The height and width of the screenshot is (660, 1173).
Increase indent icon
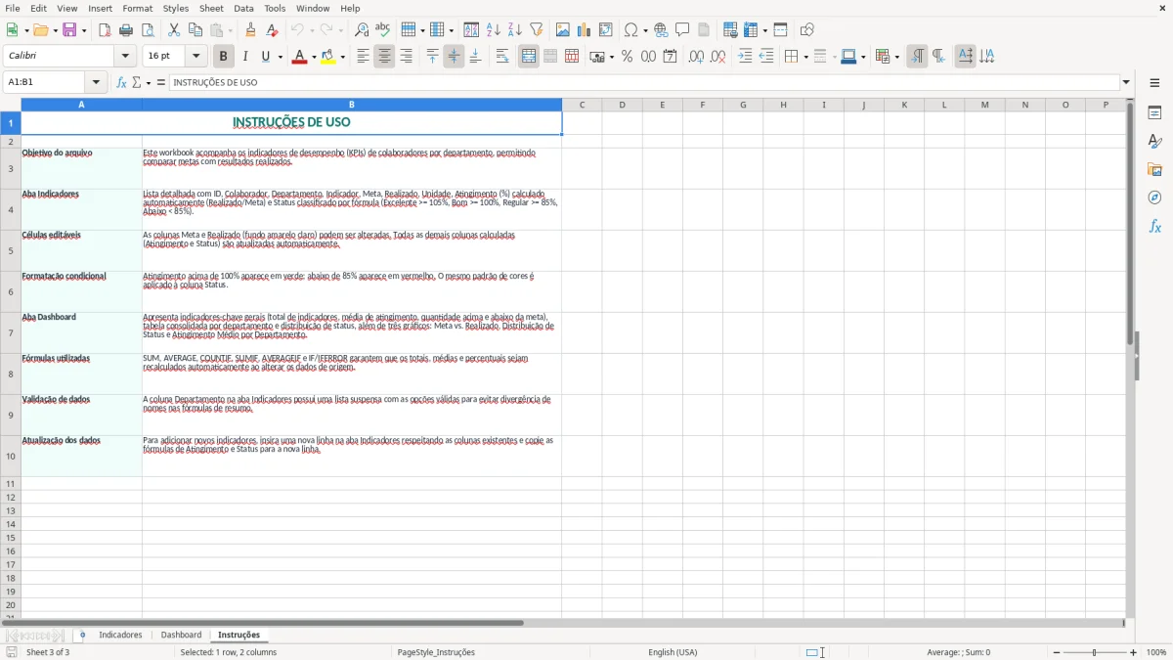[745, 57]
